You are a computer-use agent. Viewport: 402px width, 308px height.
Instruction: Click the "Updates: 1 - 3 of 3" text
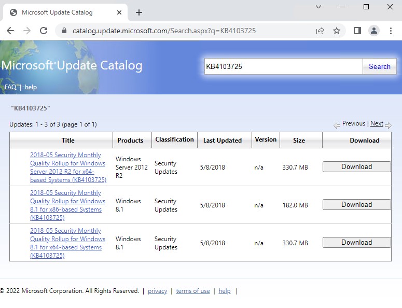pyautogui.click(x=35, y=124)
